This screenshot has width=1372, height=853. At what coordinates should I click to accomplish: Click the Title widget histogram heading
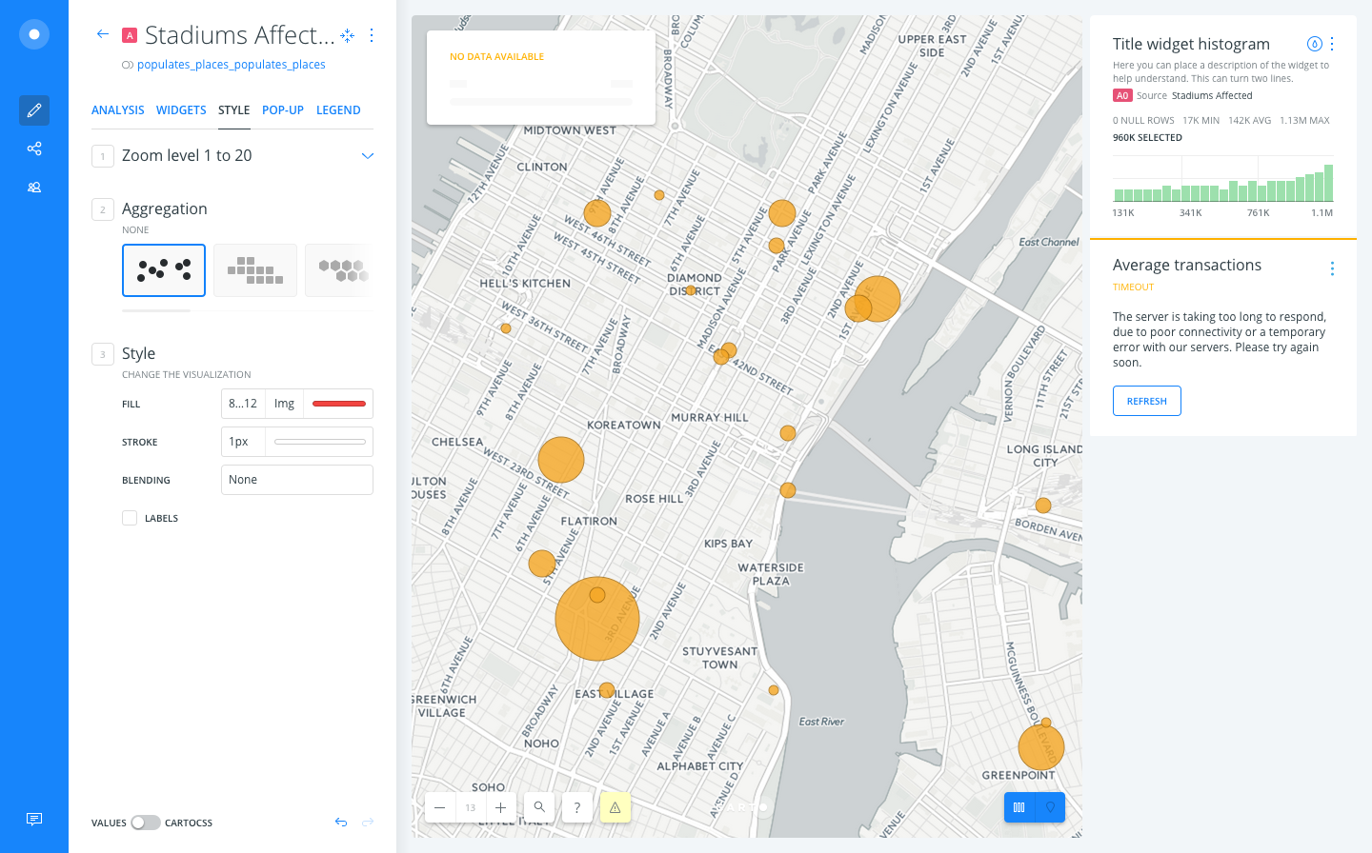click(1191, 44)
